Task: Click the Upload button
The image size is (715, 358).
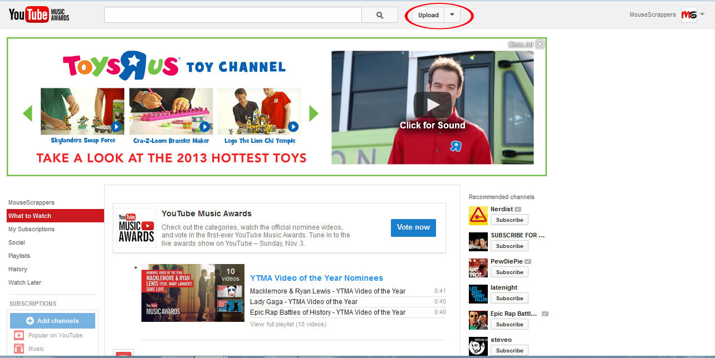Action: tap(428, 16)
